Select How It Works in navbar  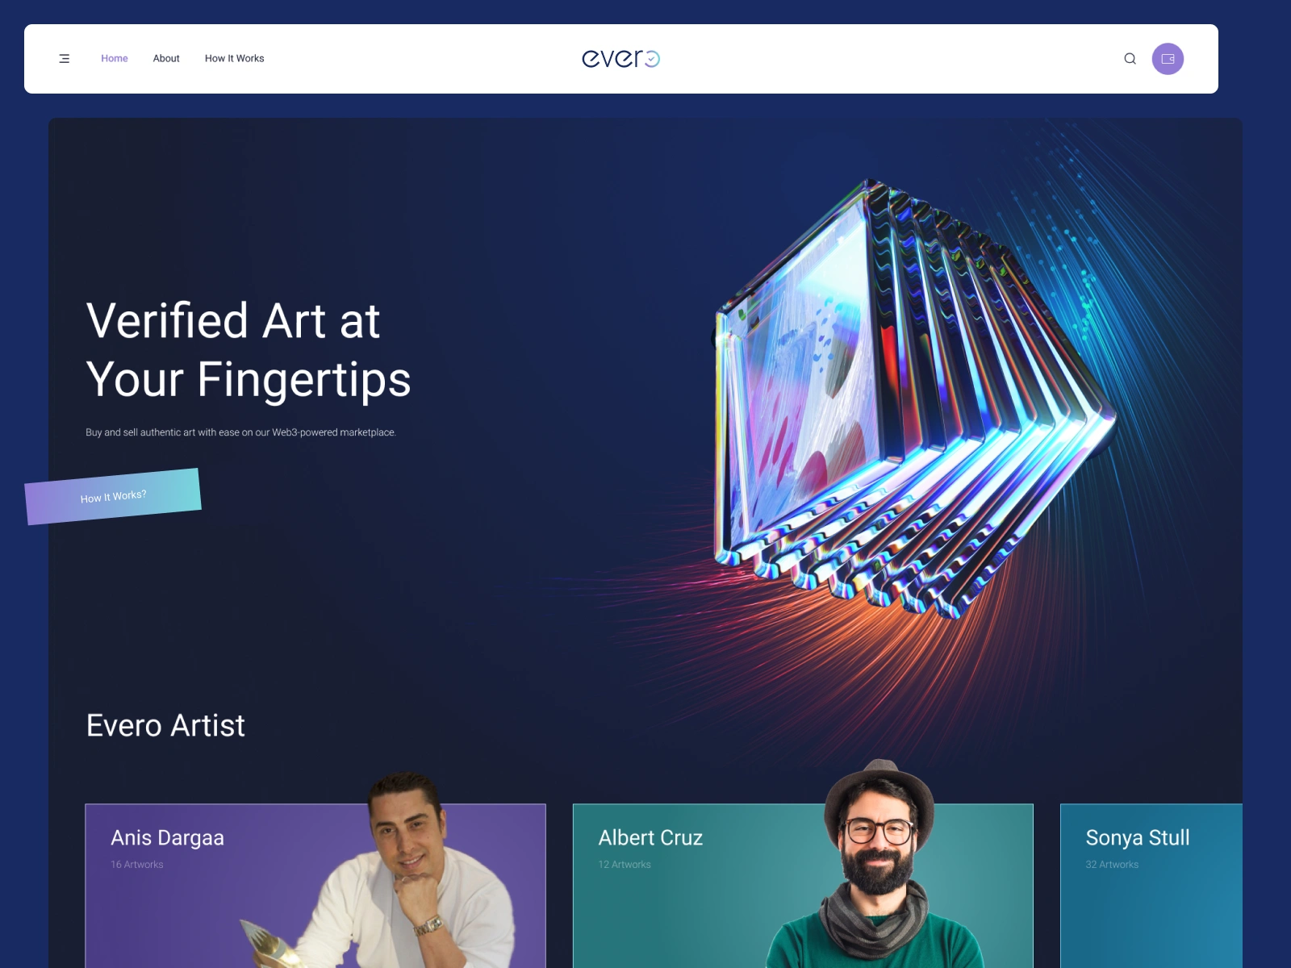(x=235, y=58)
